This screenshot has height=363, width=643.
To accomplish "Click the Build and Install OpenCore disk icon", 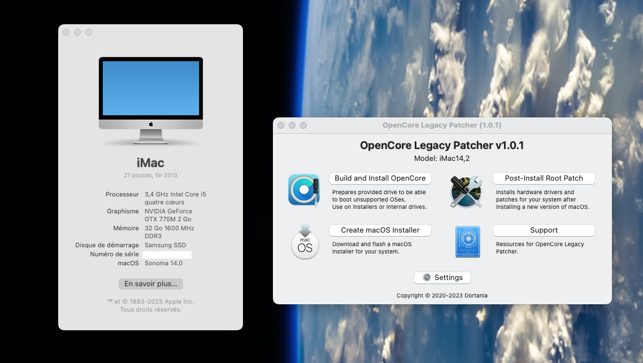I will pos(304,190).
